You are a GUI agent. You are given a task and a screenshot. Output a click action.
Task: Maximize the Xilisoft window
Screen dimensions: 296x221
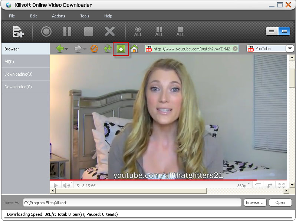click(x=280, y=5)
